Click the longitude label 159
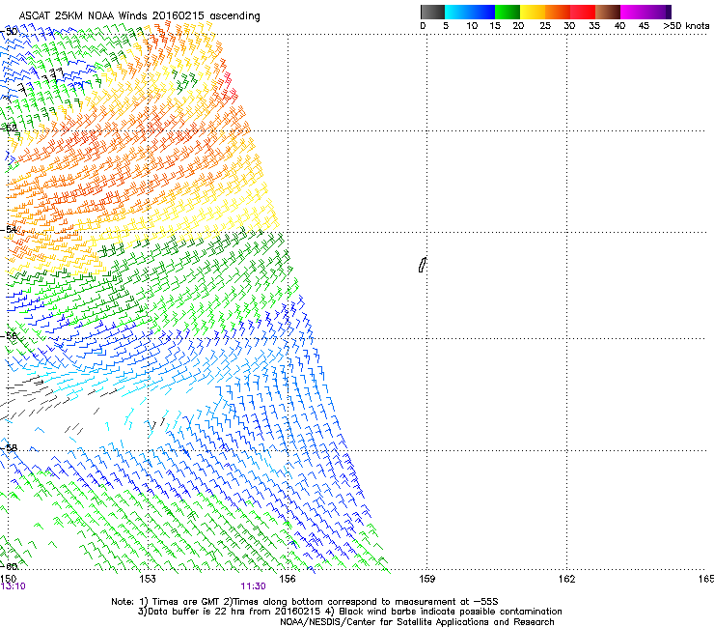The image size is (714, 628). pyautogui.click(x=427, y=579)
